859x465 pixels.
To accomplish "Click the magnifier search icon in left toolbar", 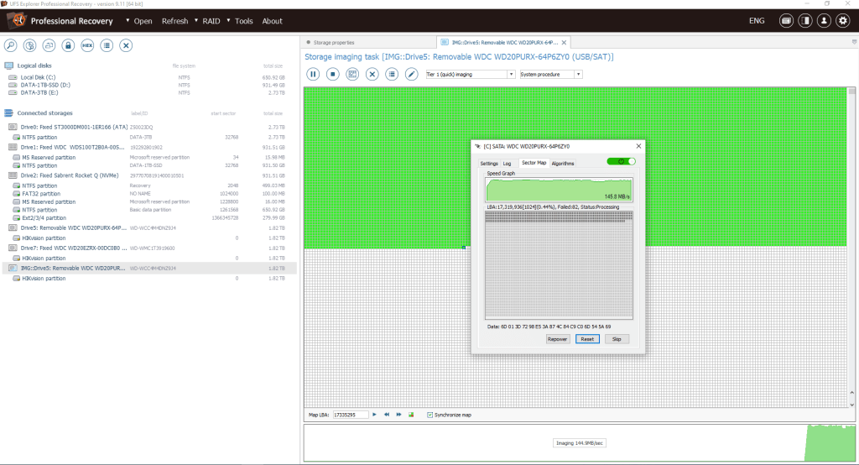I will pos(11,45).
